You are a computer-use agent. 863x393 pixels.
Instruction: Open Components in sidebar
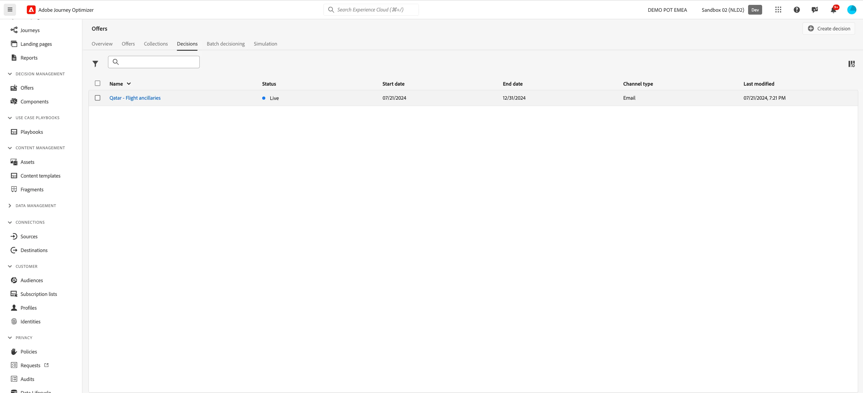point(34,101)
